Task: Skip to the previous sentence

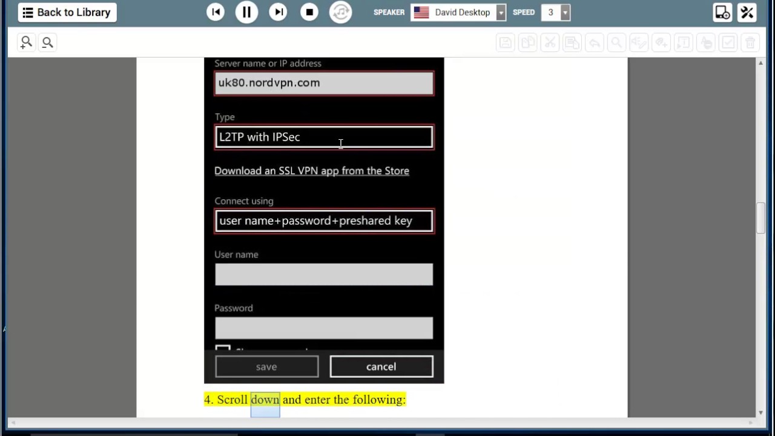Action: pyautogui.click(x=216, y=12)
